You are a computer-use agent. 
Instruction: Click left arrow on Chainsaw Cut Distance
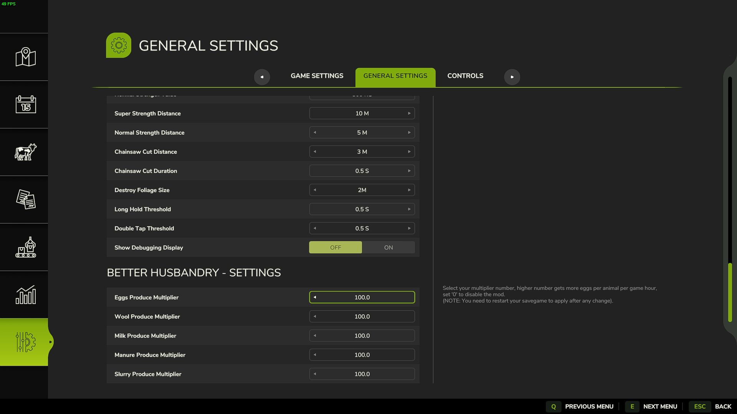pos(314,152)
